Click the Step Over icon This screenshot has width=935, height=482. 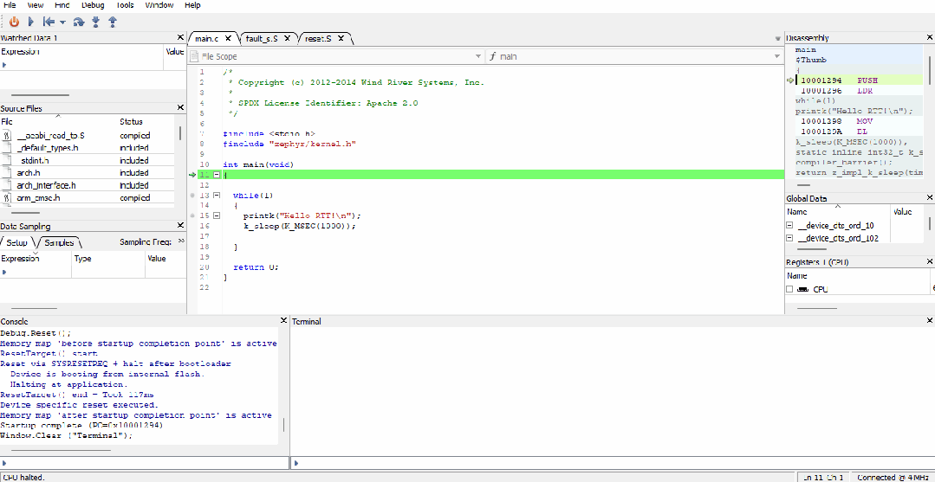point(79,22)
